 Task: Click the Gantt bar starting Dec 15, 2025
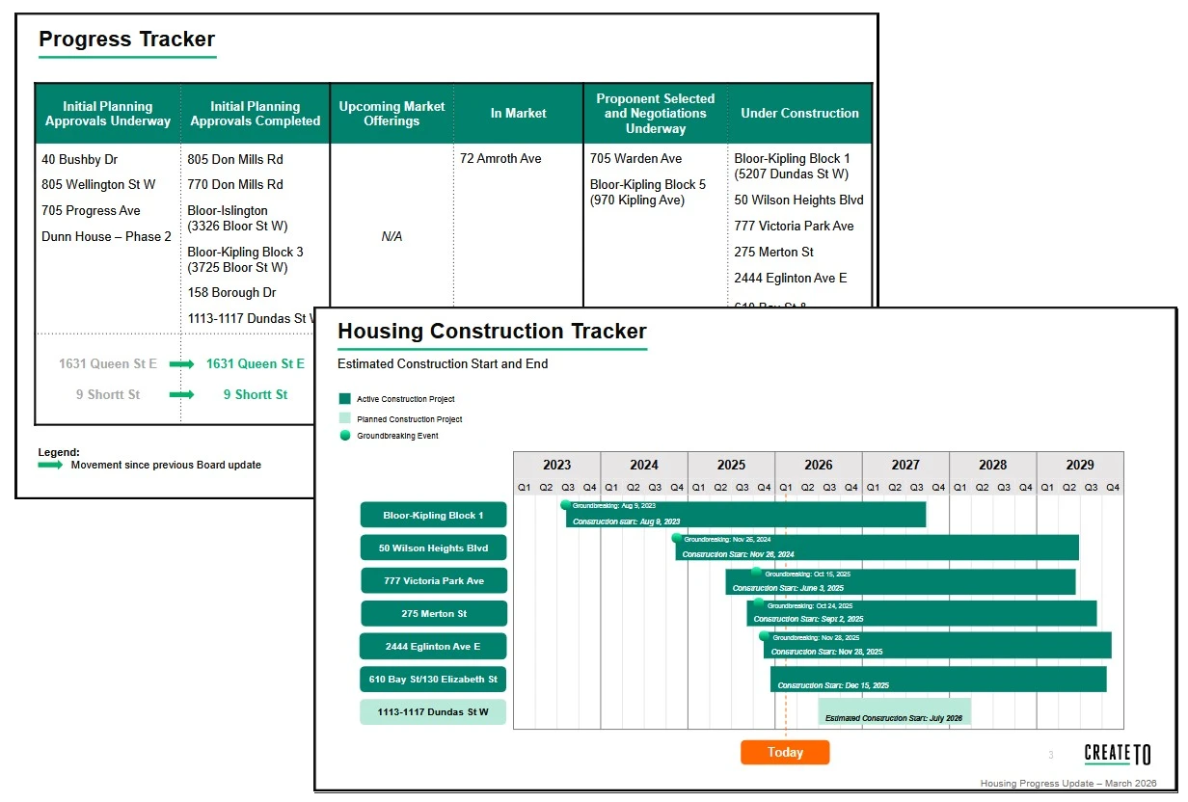[938, 680]
